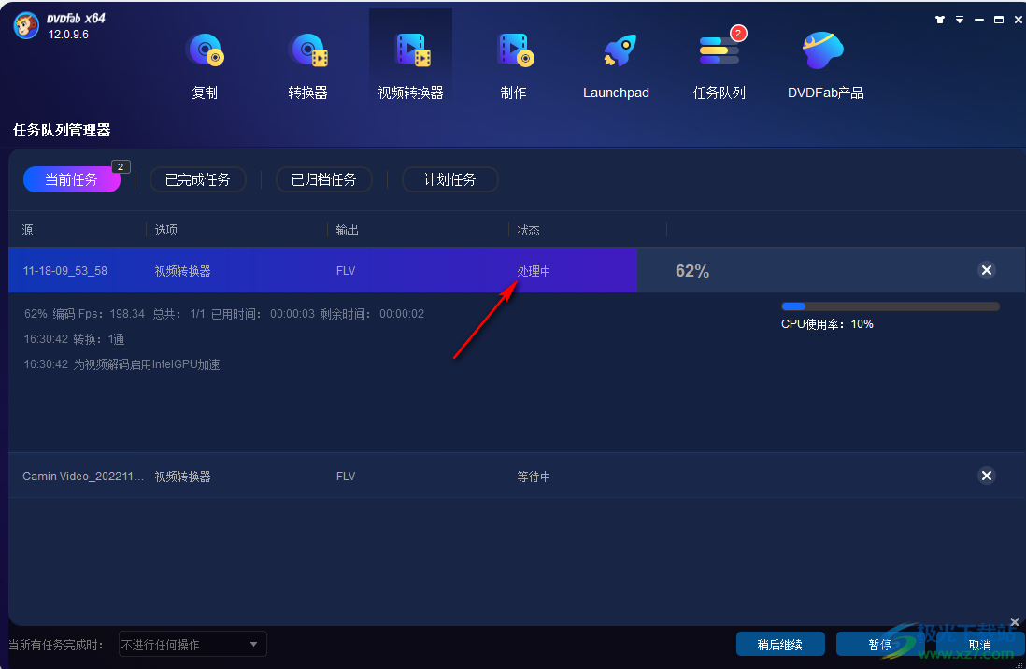
Task: Open the 复制 (Copy) module
Action: [205, 65]
